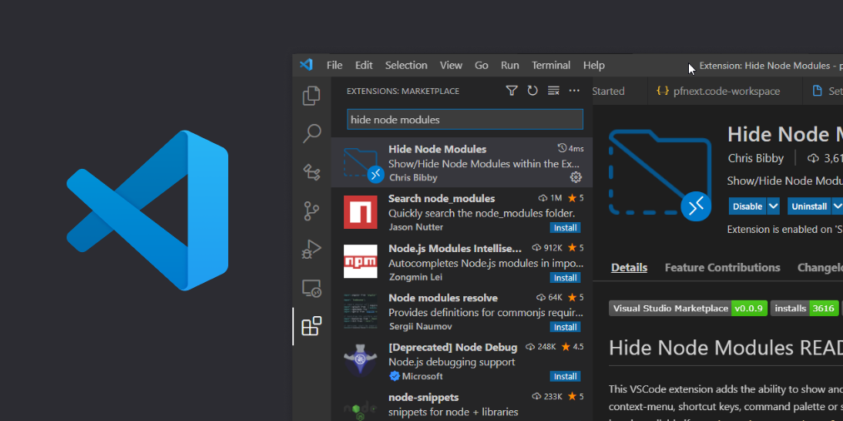Click the Visual Studio Marketplace v0.0.9 badge
843x421 pixels.
click(x=688, y=308)
